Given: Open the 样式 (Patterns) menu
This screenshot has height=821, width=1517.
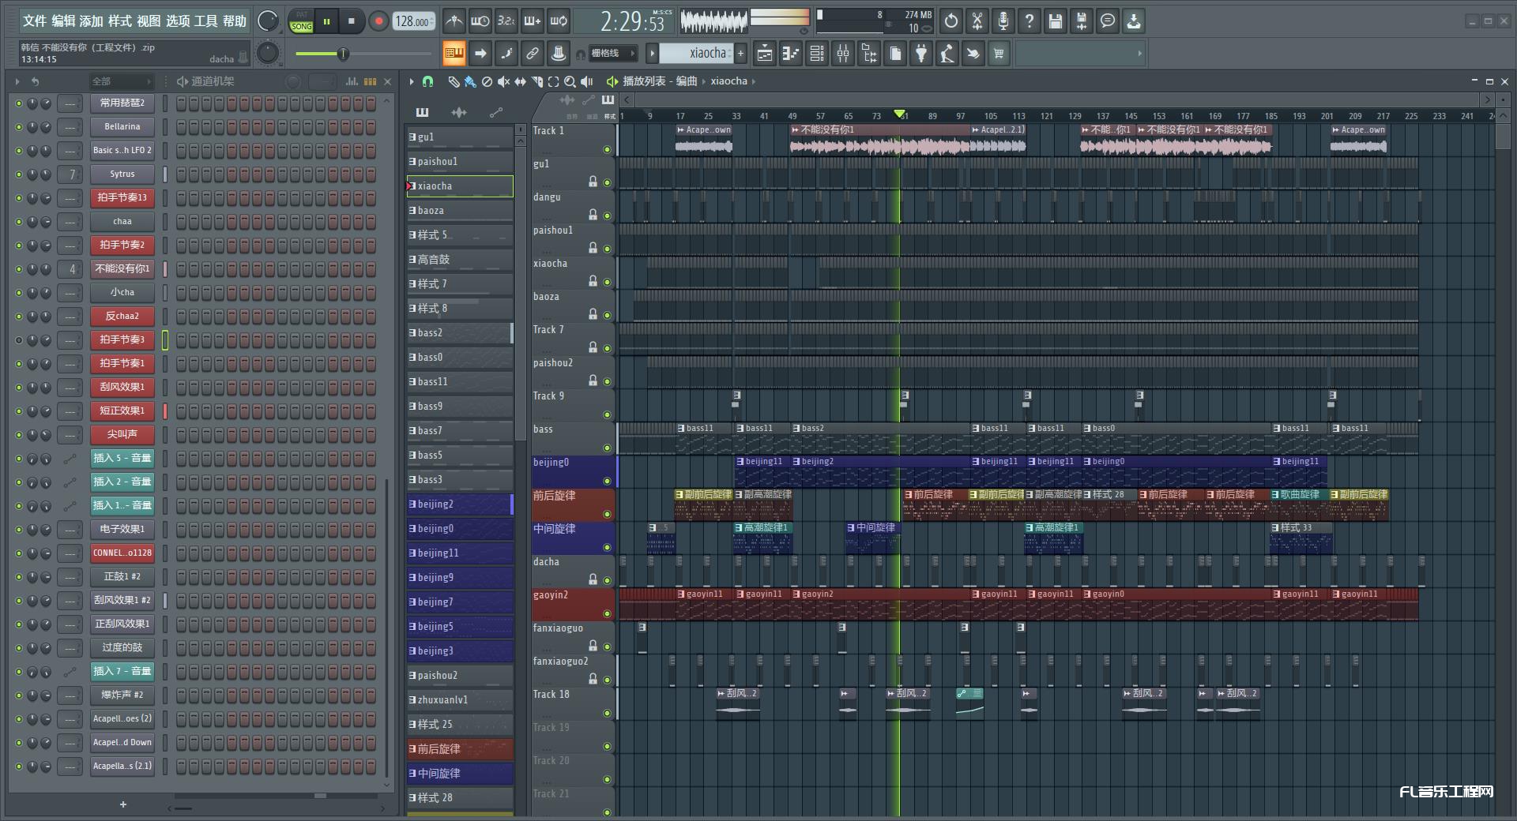Looking at the screenshot, I should pos(120,21).
